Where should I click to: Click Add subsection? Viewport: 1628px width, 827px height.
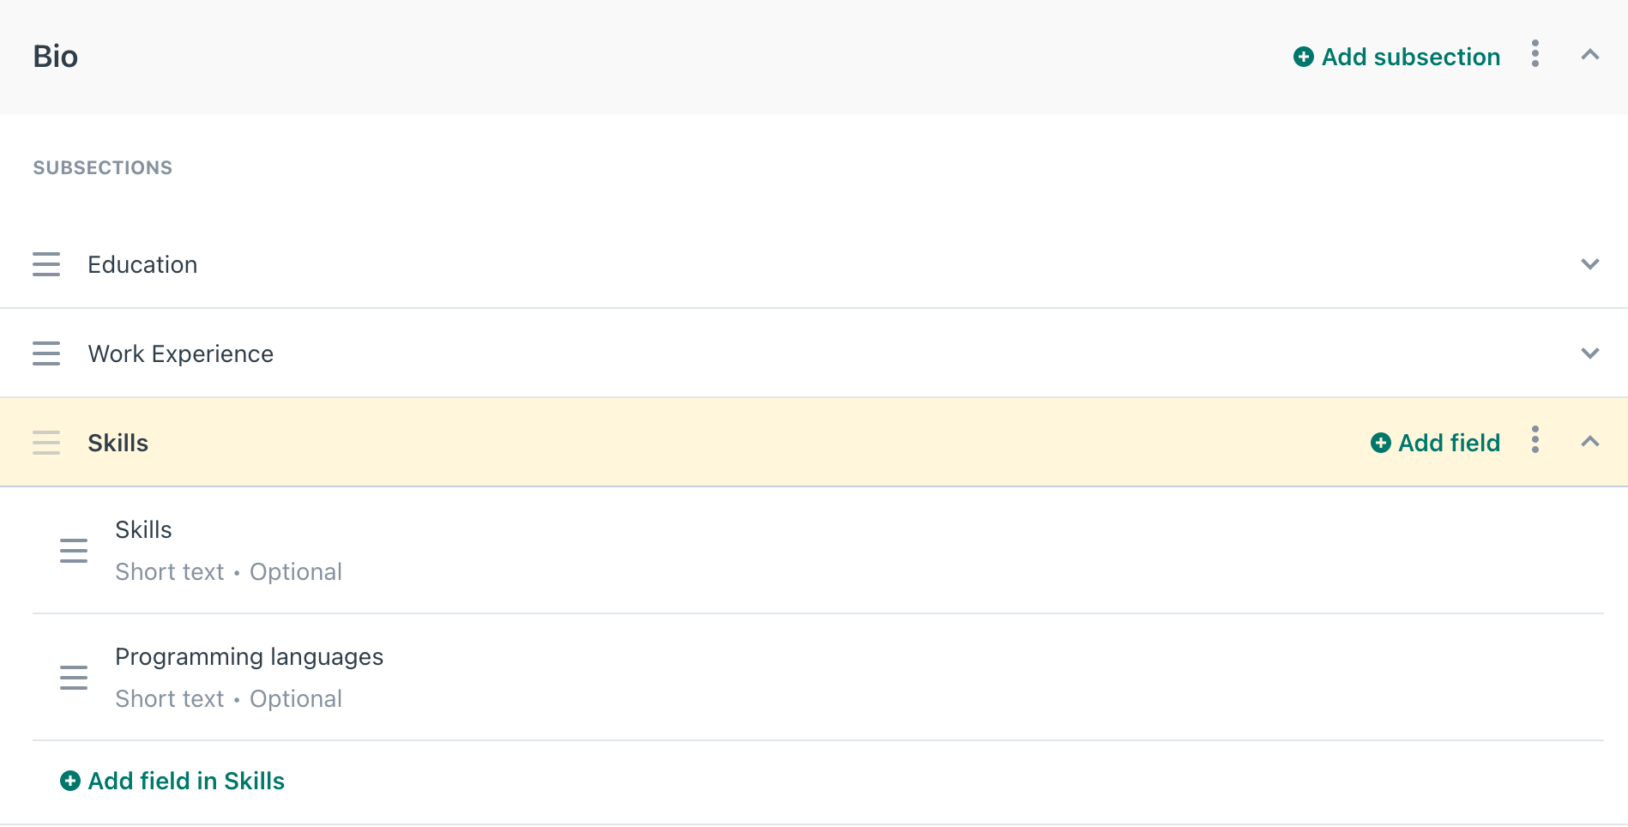tap(1396, 57)
